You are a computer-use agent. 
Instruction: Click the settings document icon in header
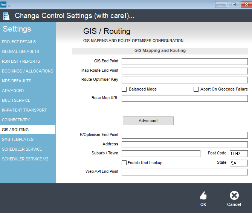point(6,16)
